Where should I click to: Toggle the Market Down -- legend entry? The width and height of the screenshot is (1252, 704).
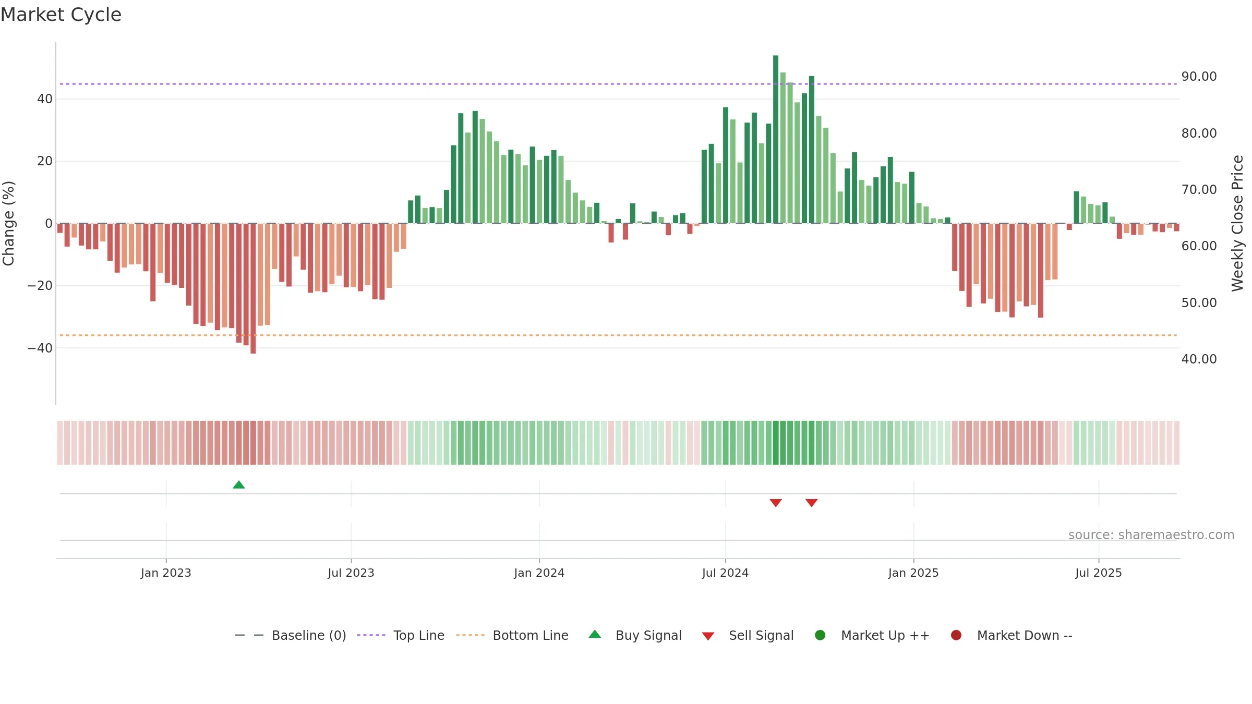[x=1012, y=635]
